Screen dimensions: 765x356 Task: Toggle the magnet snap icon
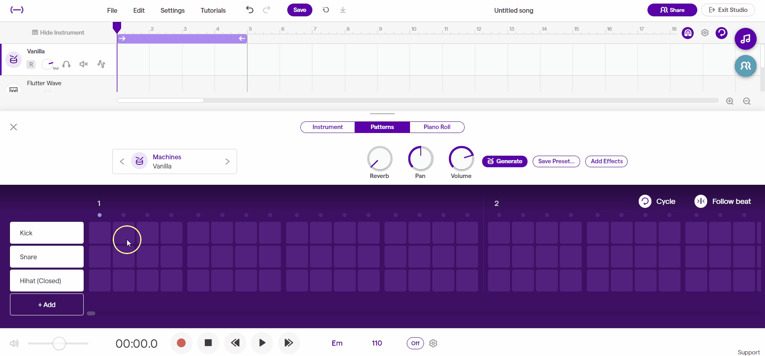tap(688, 33)
